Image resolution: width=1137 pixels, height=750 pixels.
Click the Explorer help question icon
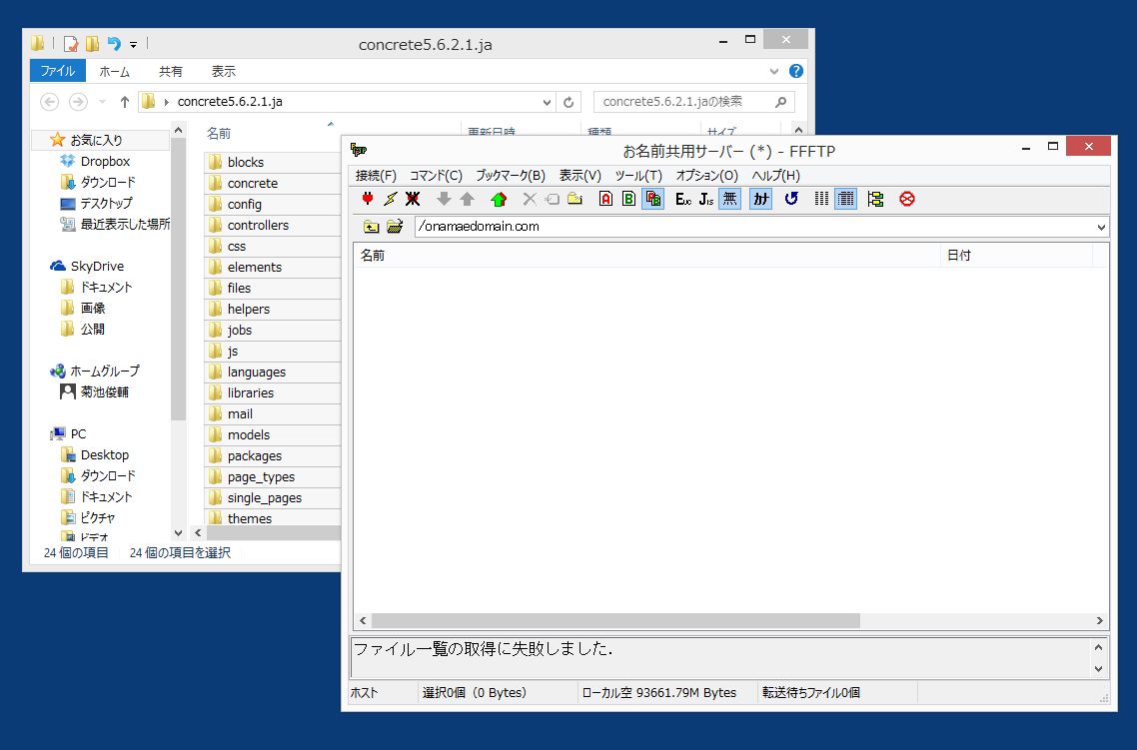796,70
